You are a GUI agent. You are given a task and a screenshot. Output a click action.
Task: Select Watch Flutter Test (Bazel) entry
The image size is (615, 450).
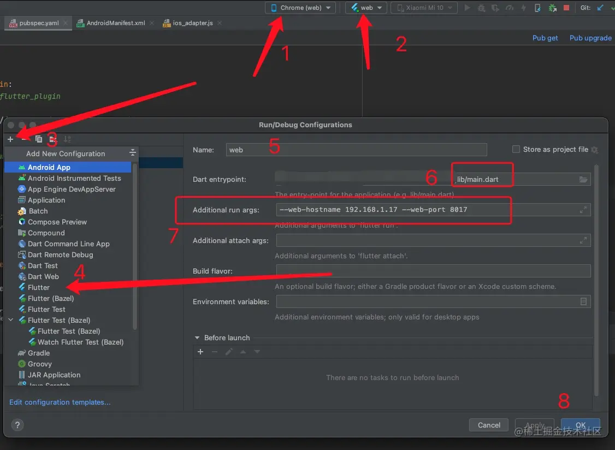point(68,342)
